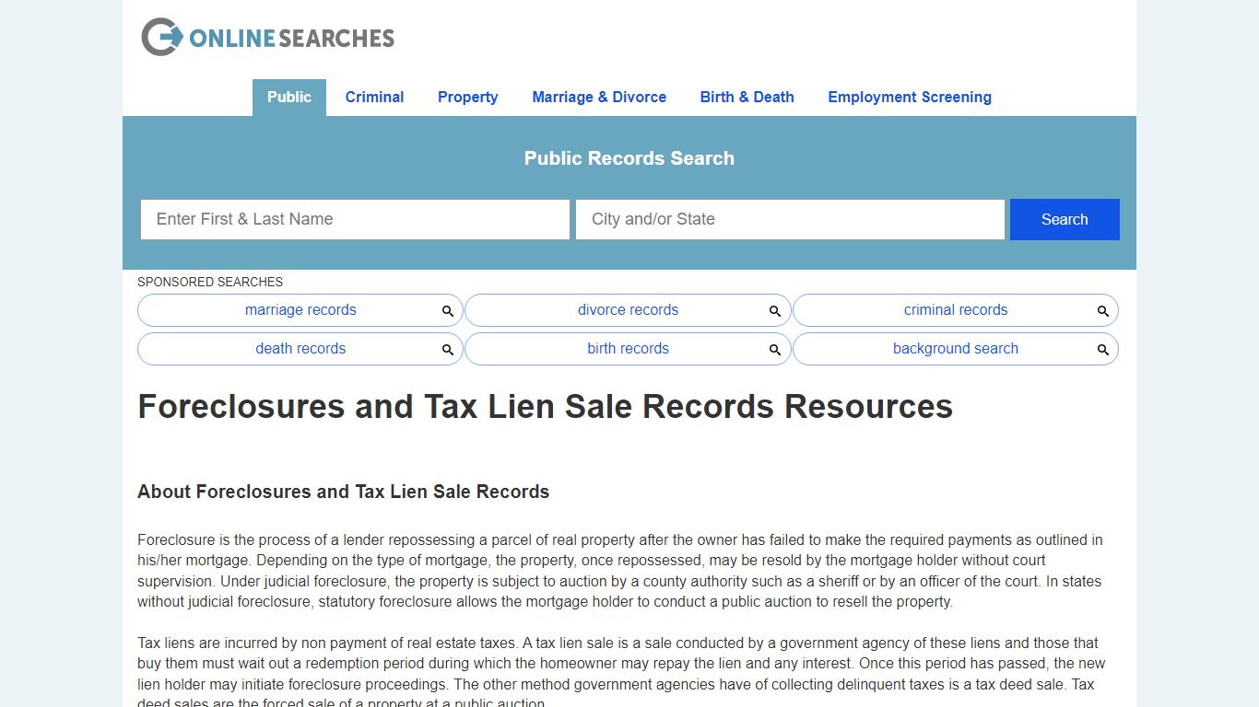Image resolution: width=1259 pixels, height=707 pixels.
Task: Focus the First & Last Name field
Action: coord(355,219)
